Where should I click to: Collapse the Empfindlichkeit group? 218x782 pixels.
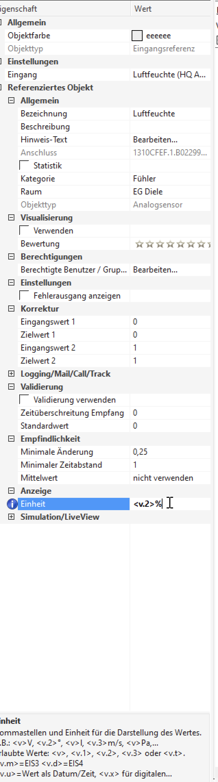[x=11, y=439]
